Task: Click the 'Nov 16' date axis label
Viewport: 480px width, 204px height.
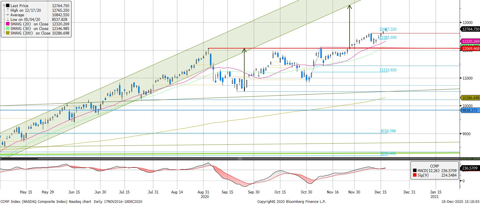Action: (333, 192)
